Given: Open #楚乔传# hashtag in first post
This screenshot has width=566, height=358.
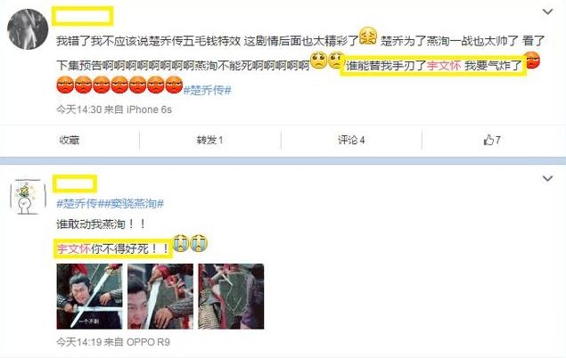Looking at the screenshot, I should tap(207, 90).
